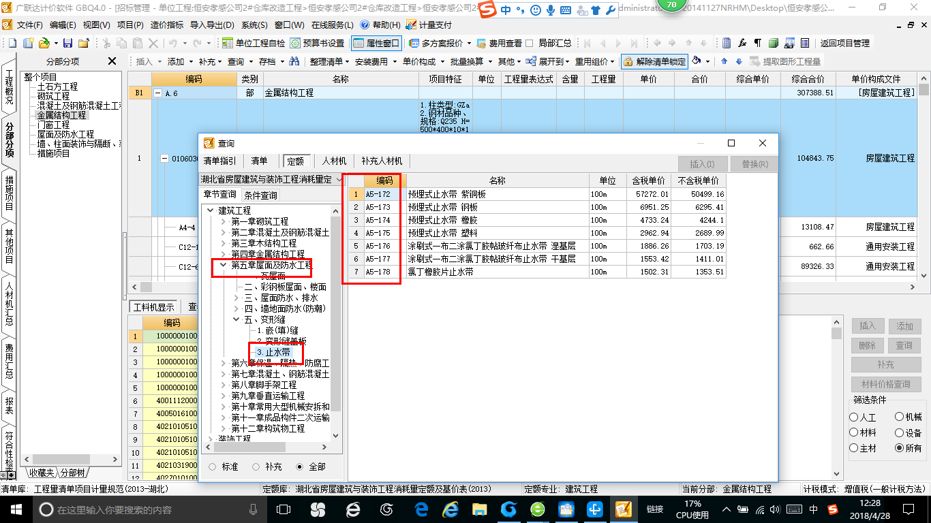
Task: Click the new-from-template file icon
Action: tap(29, 43)
